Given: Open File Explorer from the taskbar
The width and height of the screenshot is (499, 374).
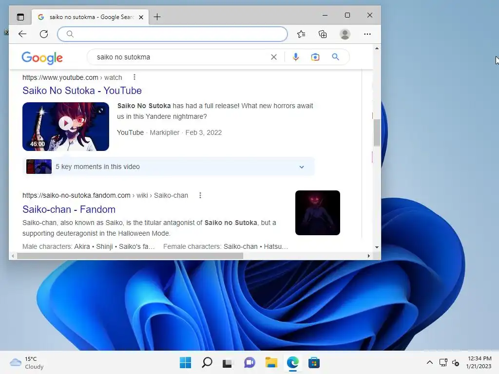Looking at the screenshot, I should (271, 362).
